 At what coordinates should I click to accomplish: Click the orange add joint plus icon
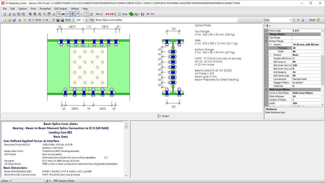(x=24, y=20)
